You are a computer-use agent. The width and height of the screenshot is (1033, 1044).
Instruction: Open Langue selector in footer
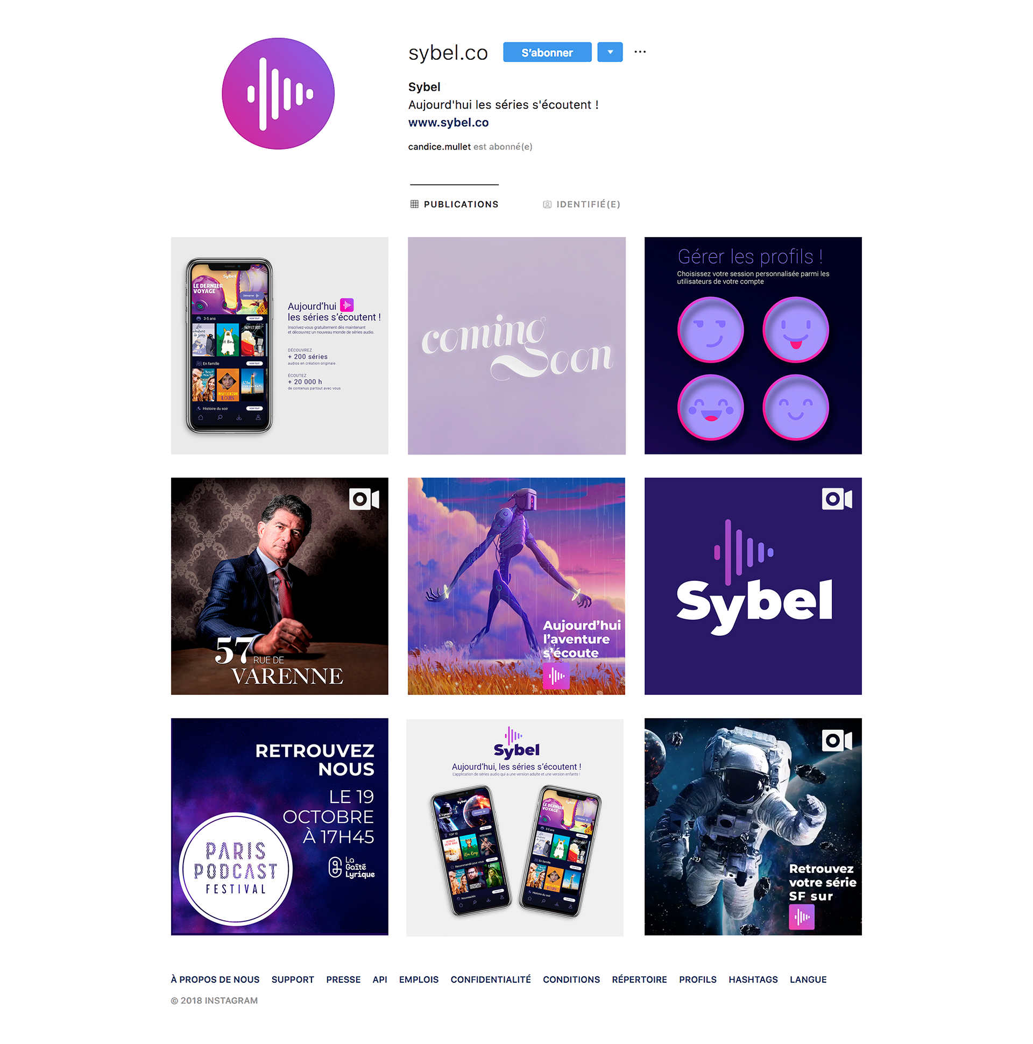(808, 979)
